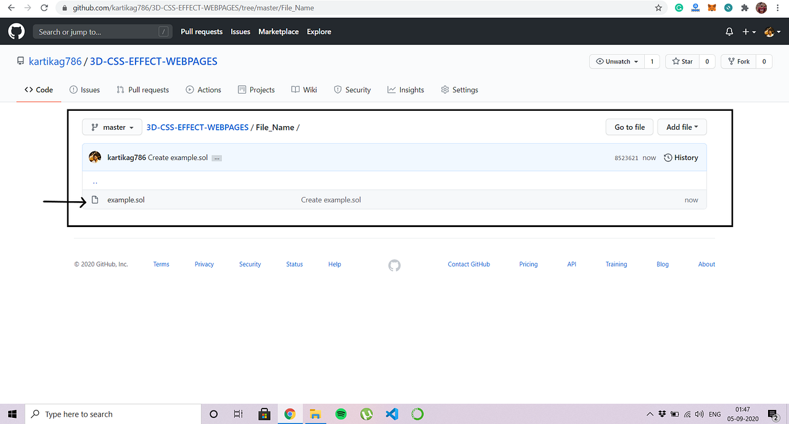Viewport: 789px width, 424px height.
Task: Bookmark the page using the address bar star
Action: [x=658, y=7]
